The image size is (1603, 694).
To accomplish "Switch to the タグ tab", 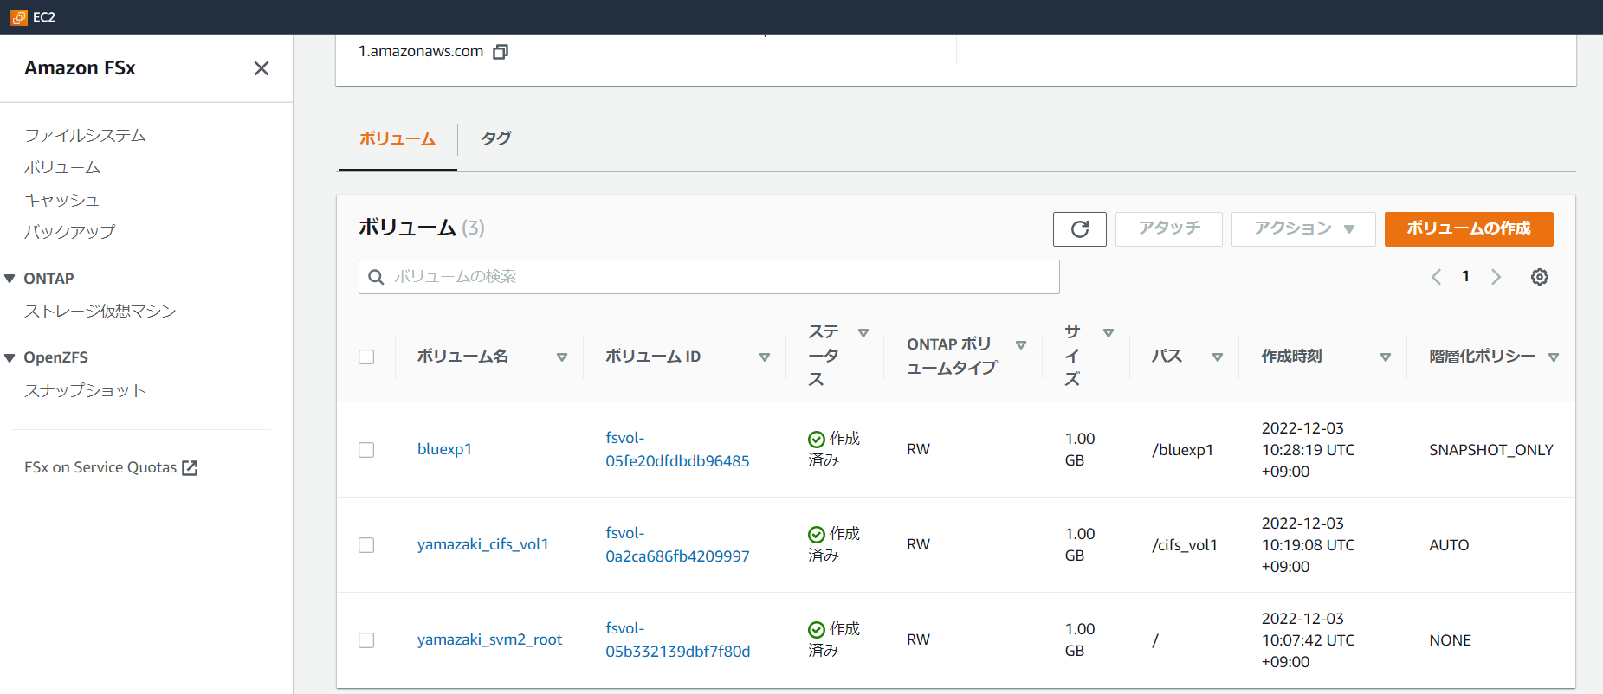I will 496,138.
